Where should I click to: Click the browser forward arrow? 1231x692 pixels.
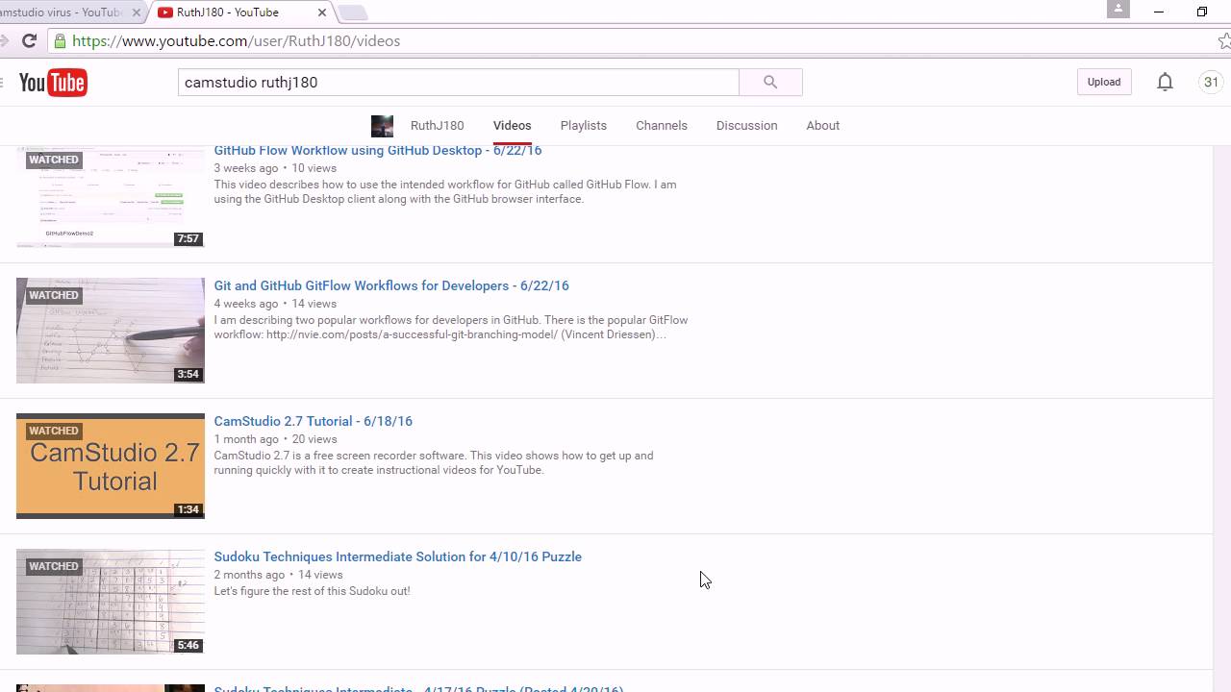coord(4,41)
